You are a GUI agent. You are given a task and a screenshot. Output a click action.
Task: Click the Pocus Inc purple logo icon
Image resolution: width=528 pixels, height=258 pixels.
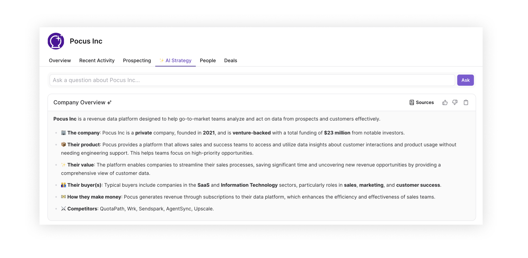pos(56,41)
